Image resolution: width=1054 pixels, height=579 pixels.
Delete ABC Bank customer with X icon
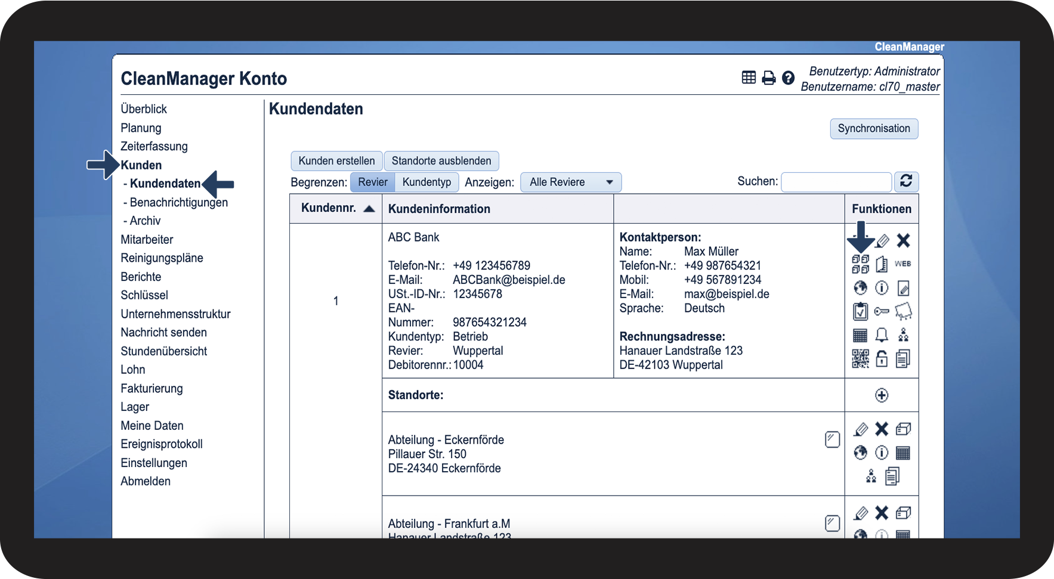904,240
